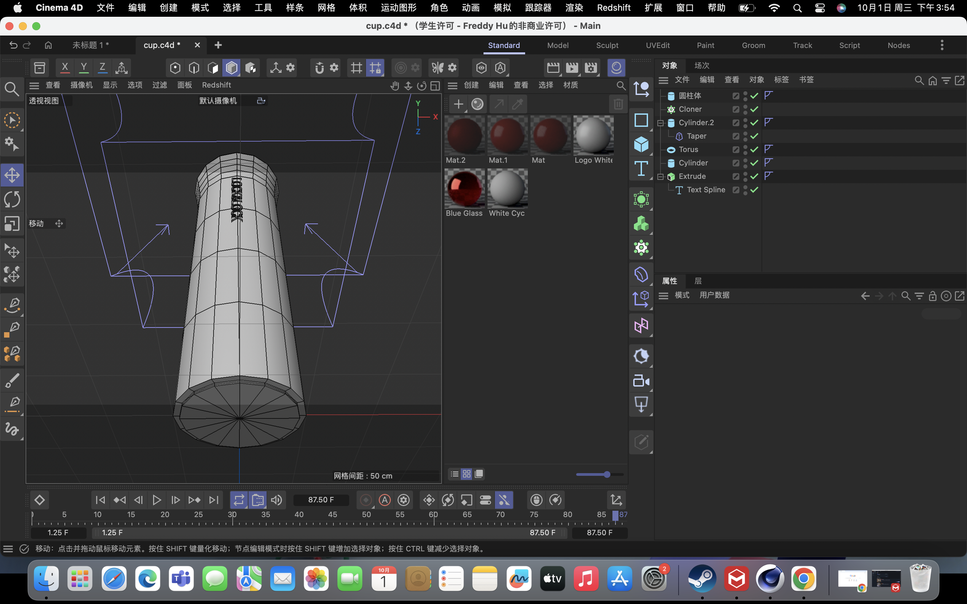Screen dimensions: 967x604
Task: Click the search icon in the Object manager
Action: tap(918, 80)
